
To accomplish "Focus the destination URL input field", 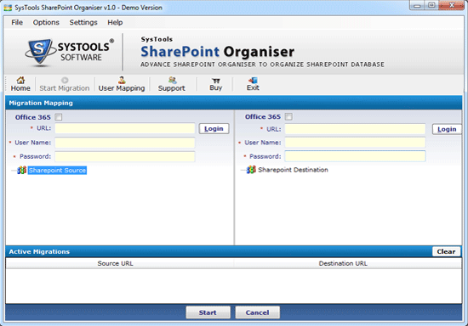I will point(355,129).
